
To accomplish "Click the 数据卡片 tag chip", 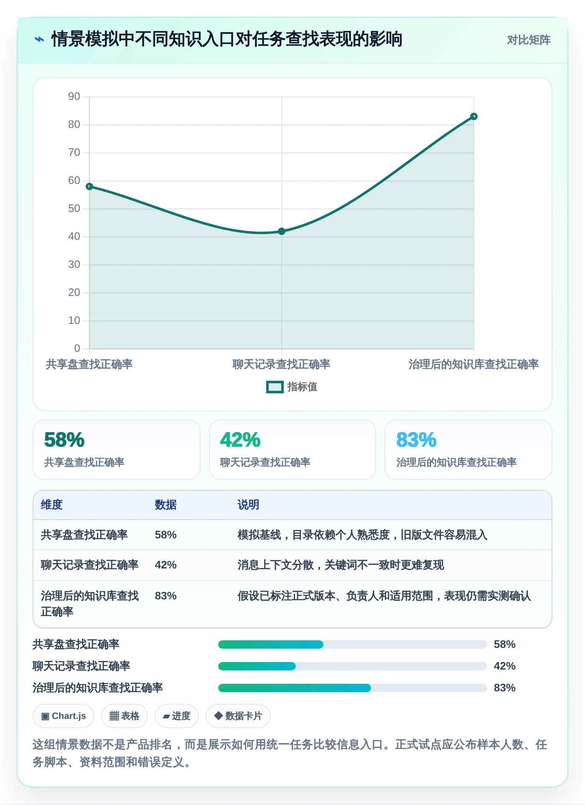I will point(238,716).
